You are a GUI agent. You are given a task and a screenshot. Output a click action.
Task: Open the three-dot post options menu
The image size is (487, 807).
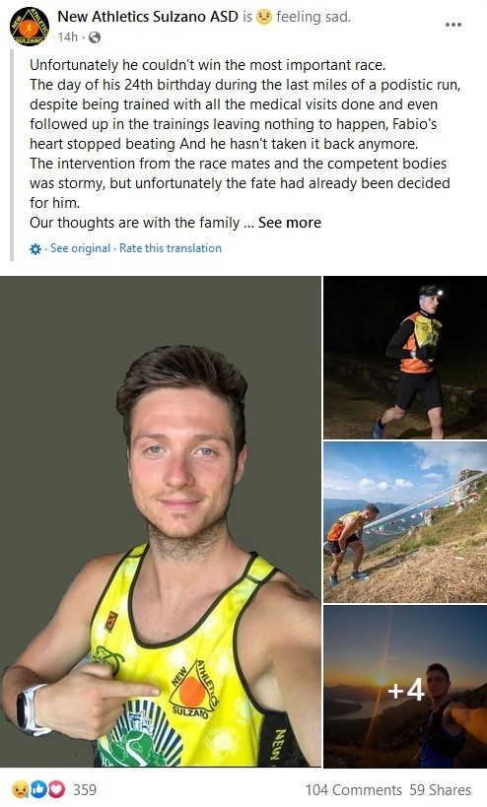(x=453, y=25)
